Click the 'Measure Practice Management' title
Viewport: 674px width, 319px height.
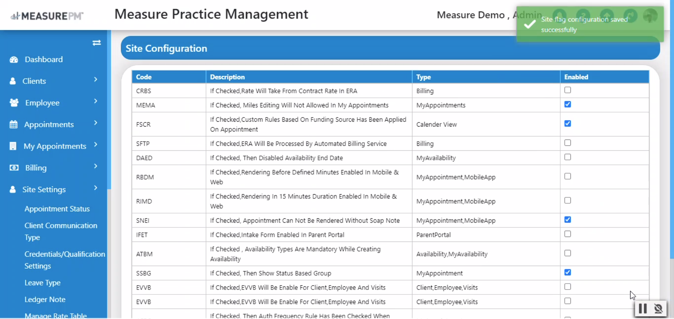(x=211, y=14)
